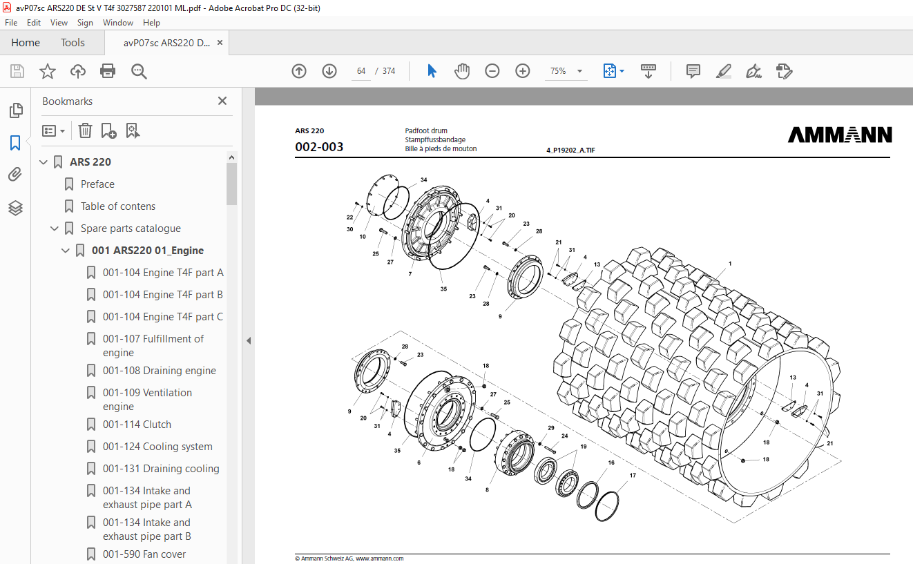Click the bookmarks panel vertical scrollbar

231,184
